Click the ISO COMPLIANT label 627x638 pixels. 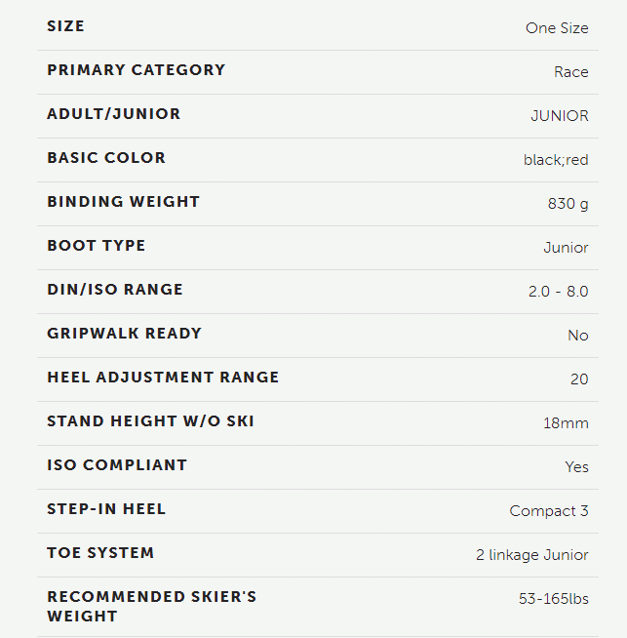coord(117,465)
